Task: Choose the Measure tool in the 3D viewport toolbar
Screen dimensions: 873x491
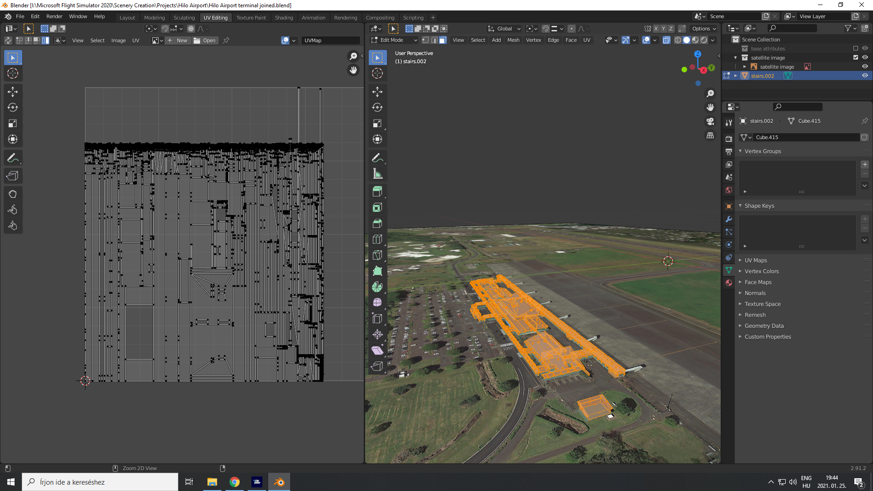Action: (x=377, y=173)
